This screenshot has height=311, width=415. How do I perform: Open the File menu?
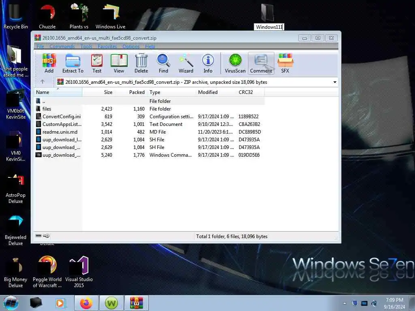click(40, 47)
